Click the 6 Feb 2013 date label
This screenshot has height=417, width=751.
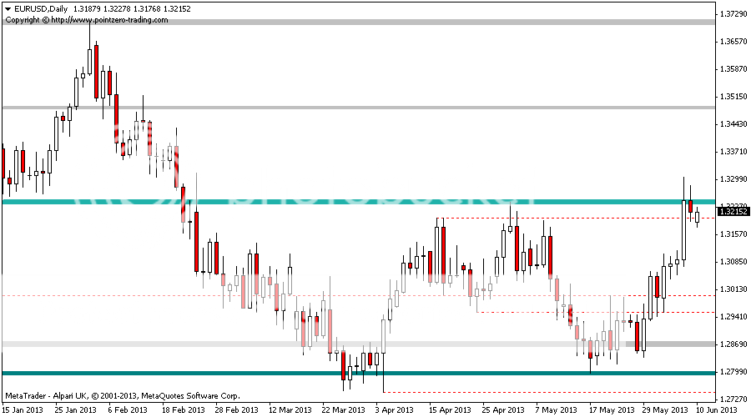click(x=128, y=409)
